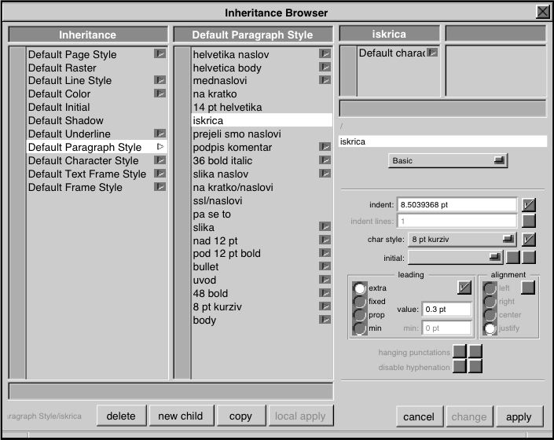This screenshot has height=440, width=554.
Task: Select prejeli smo naslovi paragraph style
Action: 262,134
